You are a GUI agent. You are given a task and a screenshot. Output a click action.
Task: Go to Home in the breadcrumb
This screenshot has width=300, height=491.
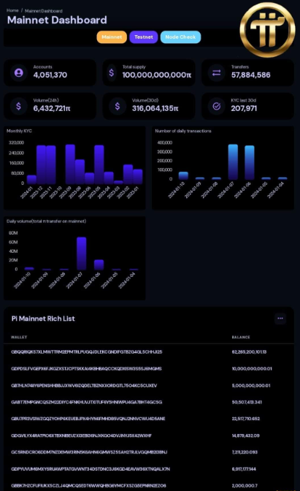(12, 10)
